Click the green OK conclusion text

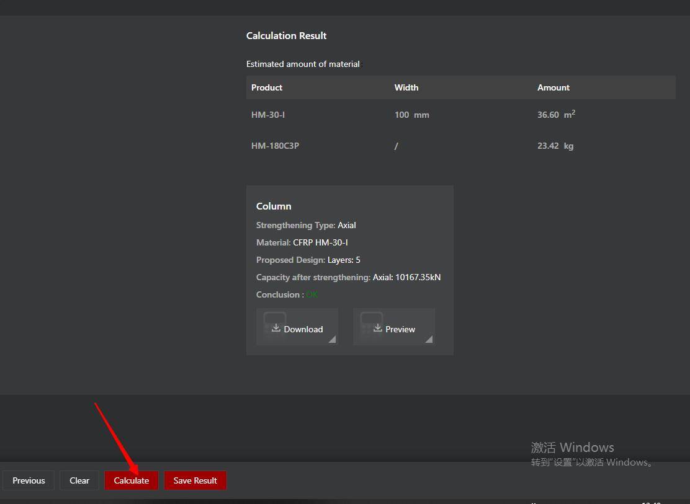(311, 294)
